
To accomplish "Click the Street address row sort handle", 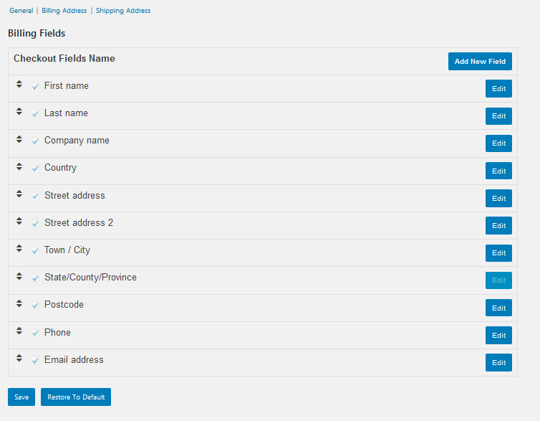I will click(19, 194).
